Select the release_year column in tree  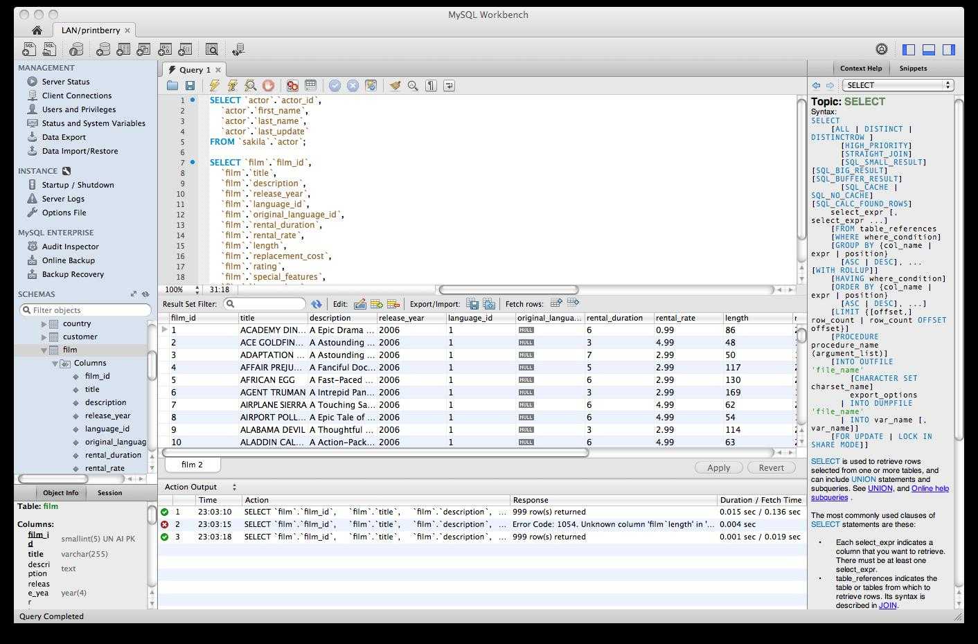(x=107, y=415)
